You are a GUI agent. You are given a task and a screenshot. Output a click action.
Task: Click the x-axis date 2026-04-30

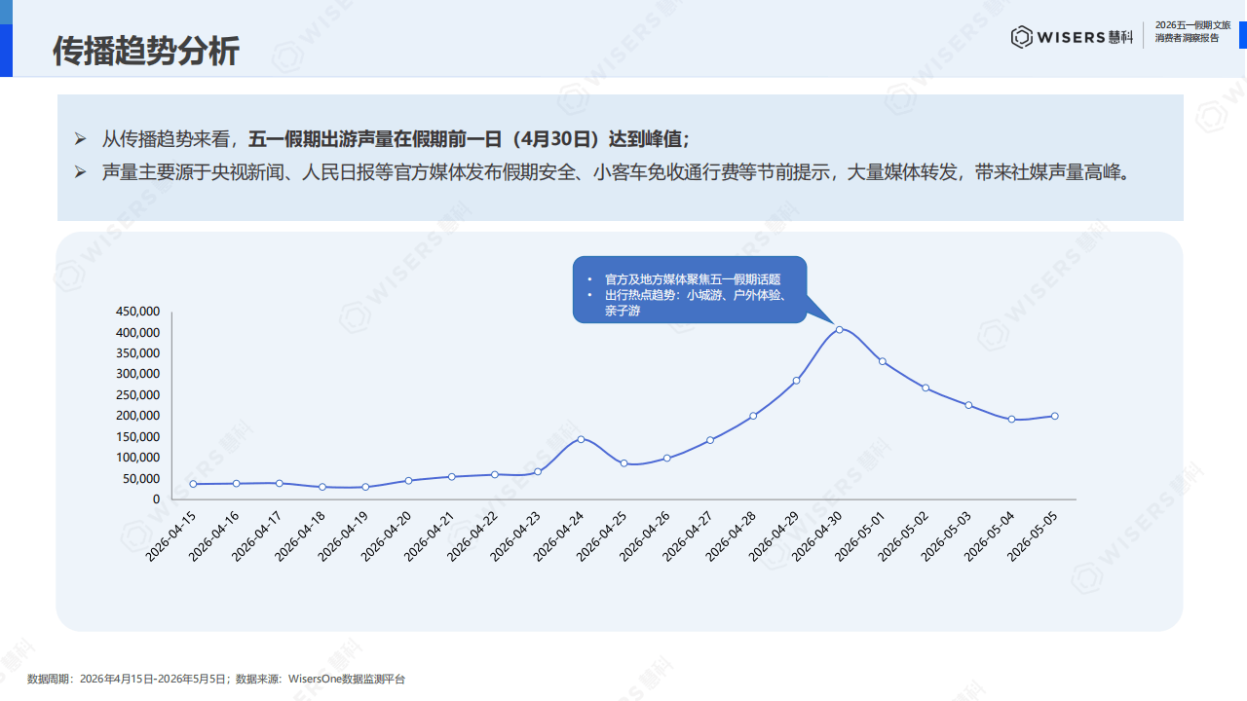point(816,535)
